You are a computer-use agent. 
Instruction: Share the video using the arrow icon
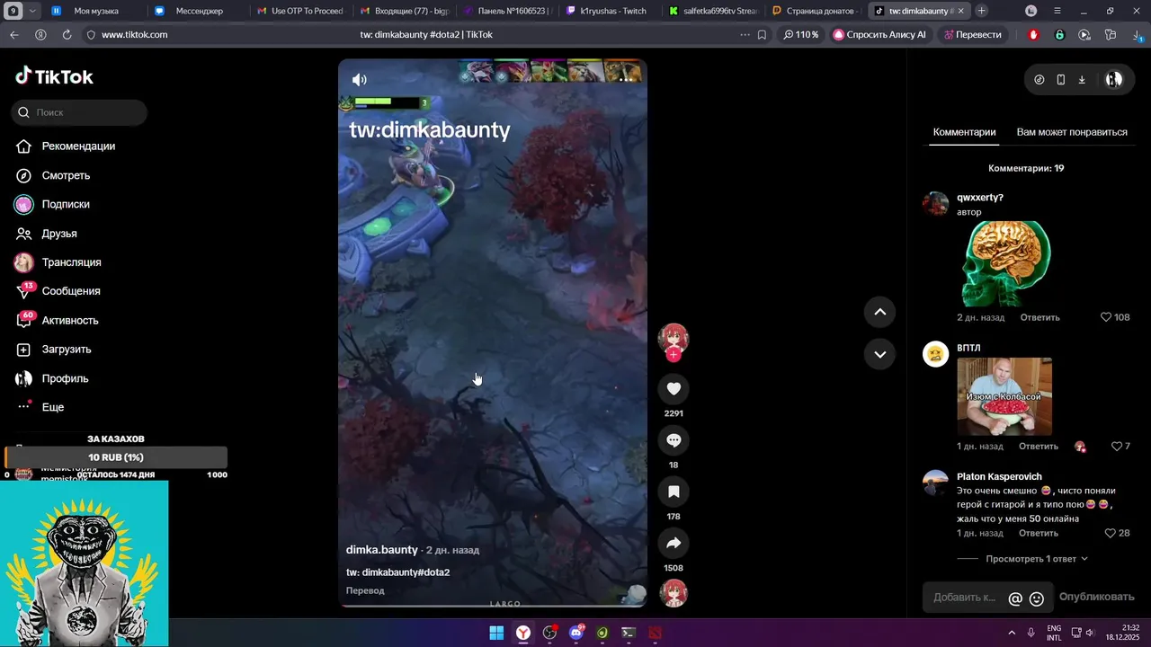coord(674,543)
